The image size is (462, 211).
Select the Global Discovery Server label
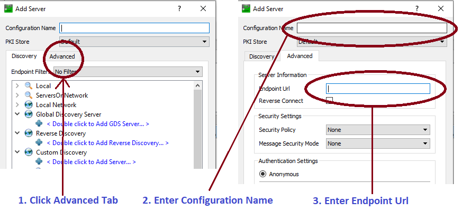69,114
